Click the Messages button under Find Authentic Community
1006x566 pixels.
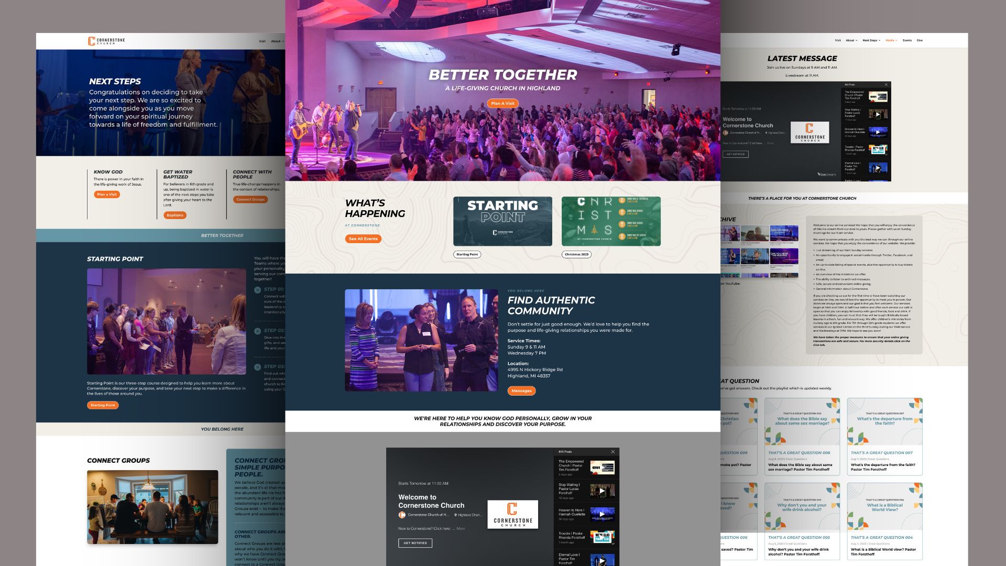[521, 390]
